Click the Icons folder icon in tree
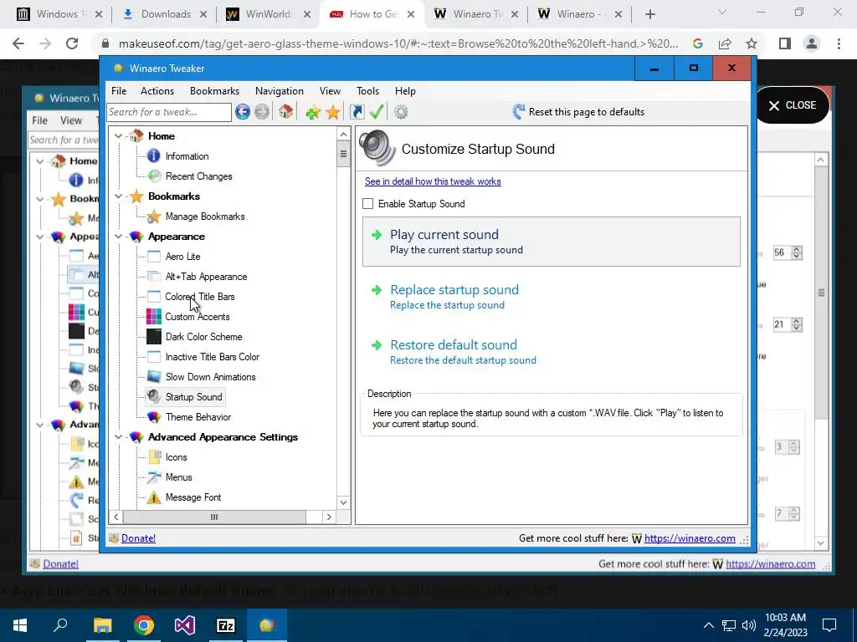857x642 pixels. [155, 457]
